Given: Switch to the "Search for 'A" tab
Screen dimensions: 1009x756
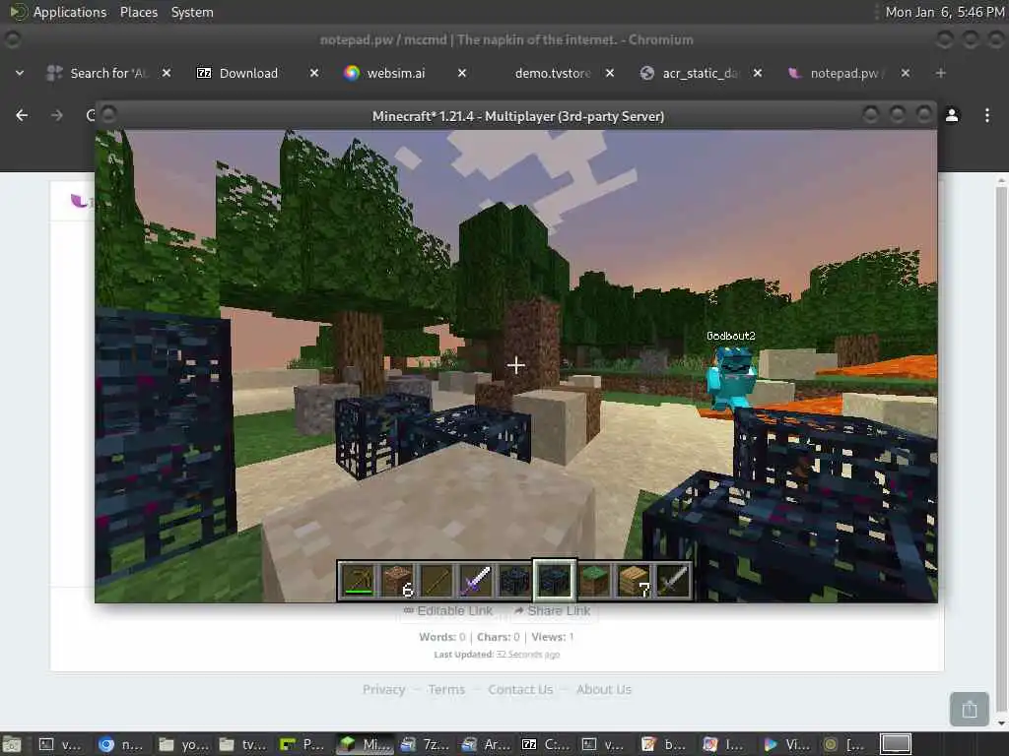Looking at the screenshot, I should pos(108,73).
